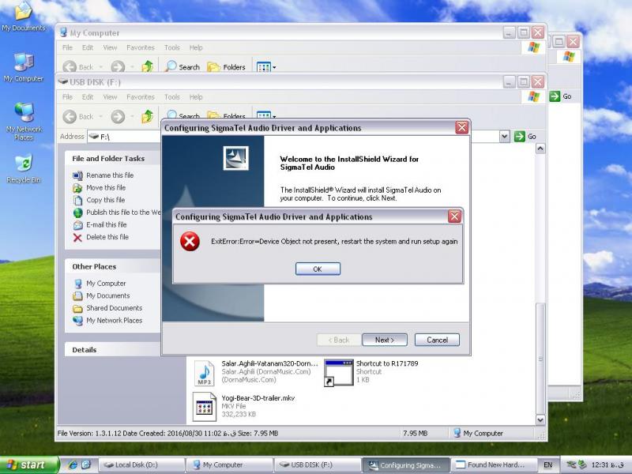This screenshot has width=632, height=474.
Task: Open File menu in My Computer window
Action: pos(67,47)
